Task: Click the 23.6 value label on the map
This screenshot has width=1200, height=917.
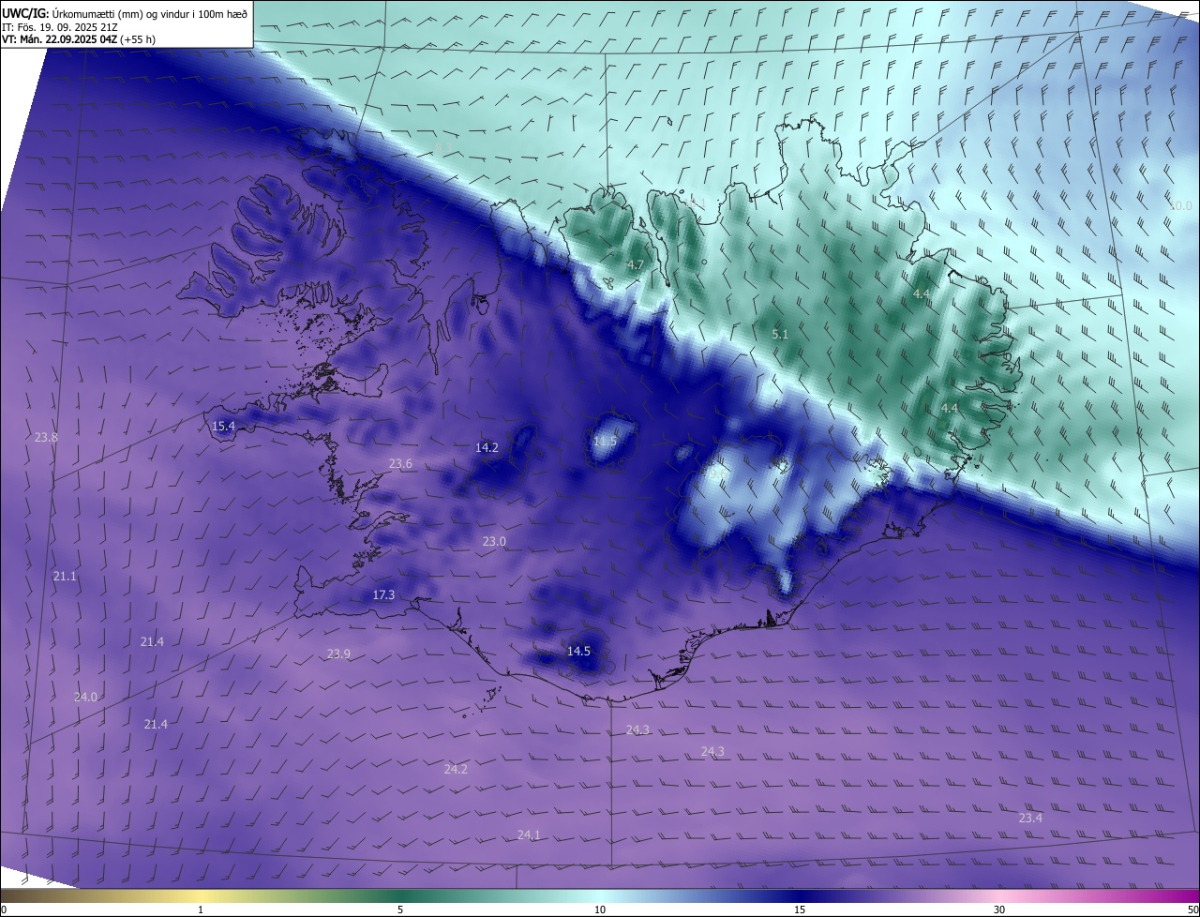Action: pyautogui.click(x=400, y=463)
